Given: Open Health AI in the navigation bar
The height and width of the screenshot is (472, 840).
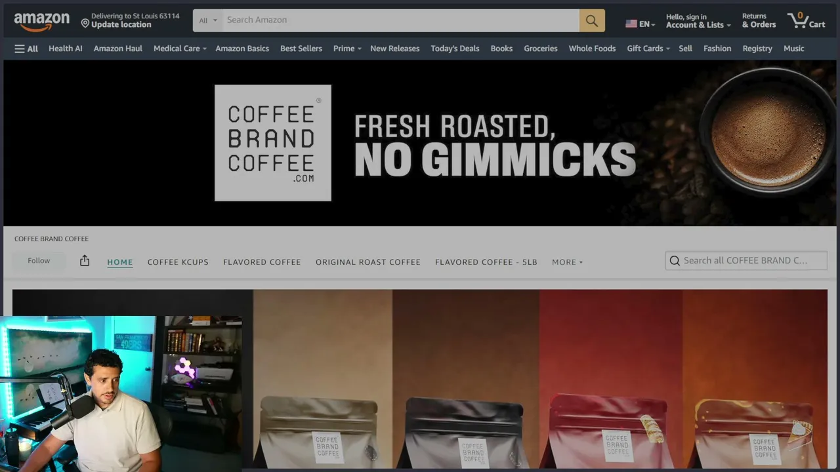Looking at the screenshot, I should [x=66, y=49].
